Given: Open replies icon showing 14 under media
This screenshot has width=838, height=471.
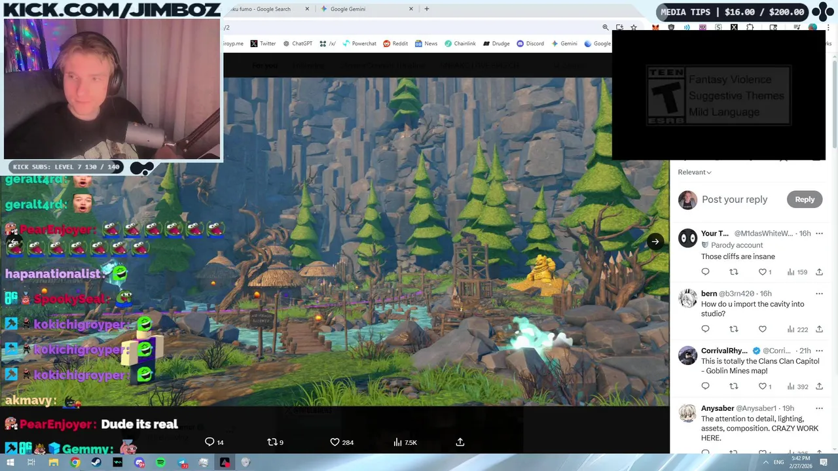Looking at the screenshot, I should pyautogui.click(x=214, y=442).
